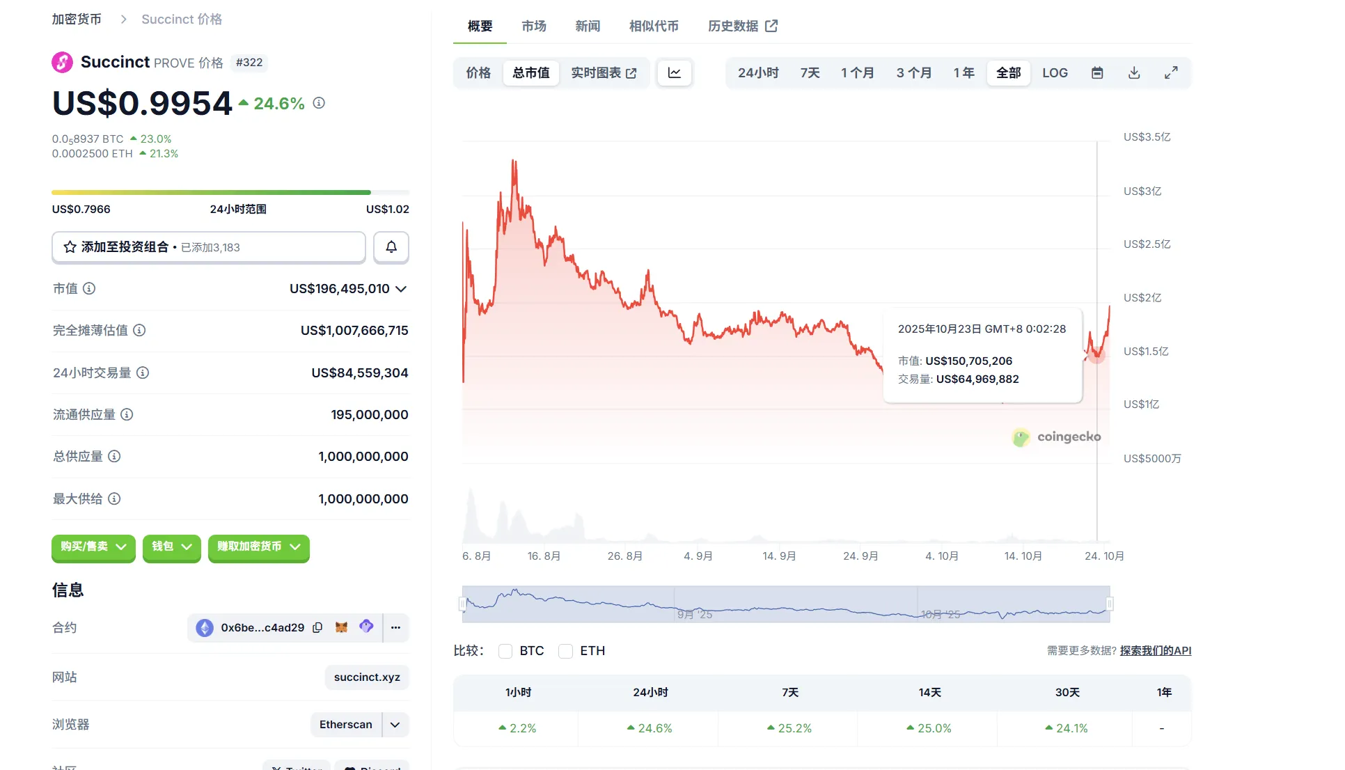Select the 7天 time range
1345x770 pixels.
(810, 72)
